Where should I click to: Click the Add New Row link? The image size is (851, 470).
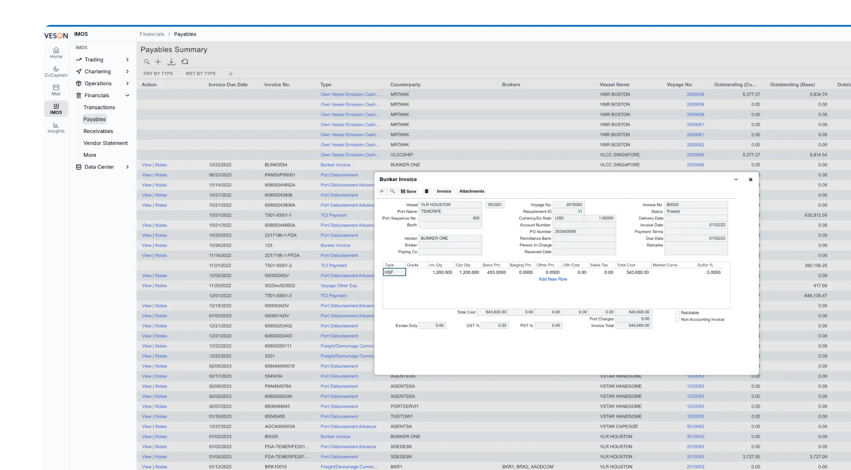coord(553,279)
